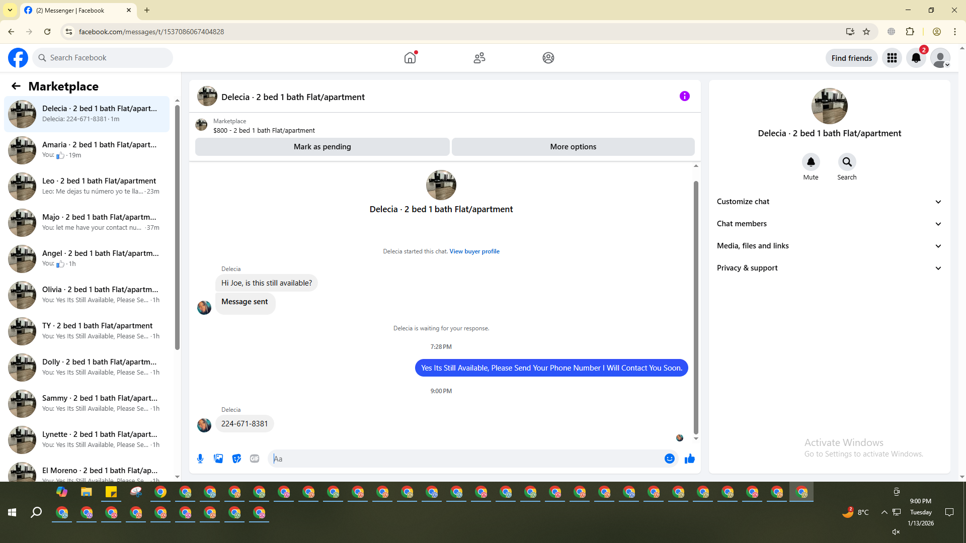
Task: Open the sticker picker icon
Action: tap(236, 459)
